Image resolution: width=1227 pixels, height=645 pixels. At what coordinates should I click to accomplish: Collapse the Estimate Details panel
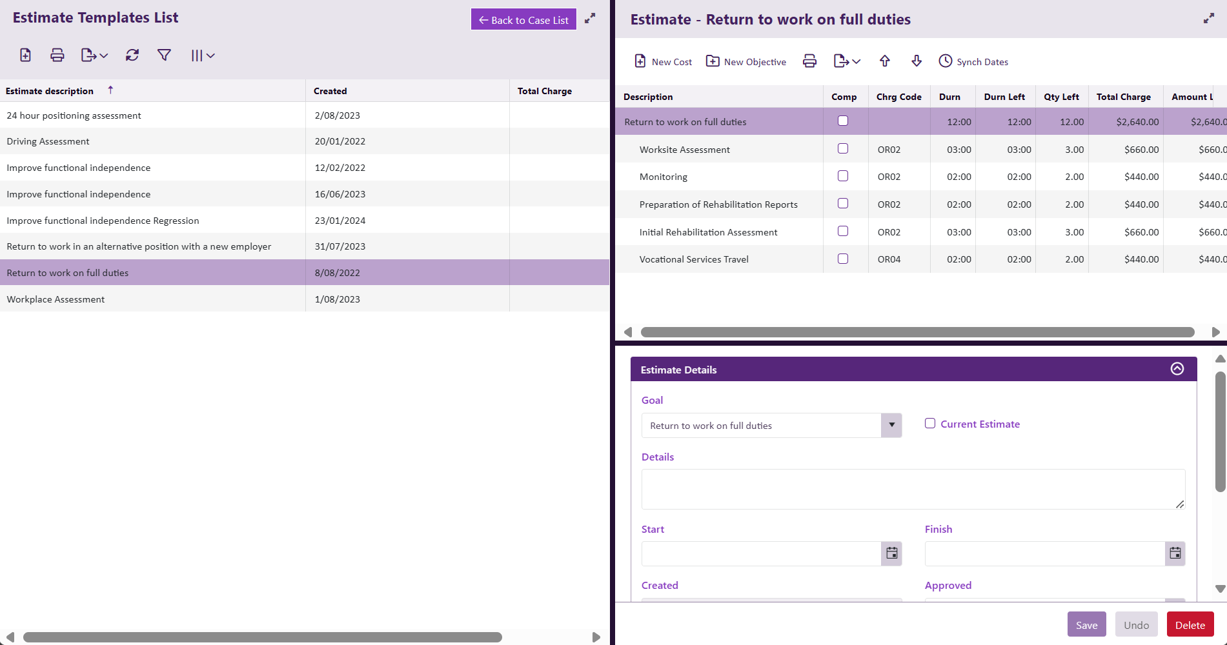coord(1177,369)
